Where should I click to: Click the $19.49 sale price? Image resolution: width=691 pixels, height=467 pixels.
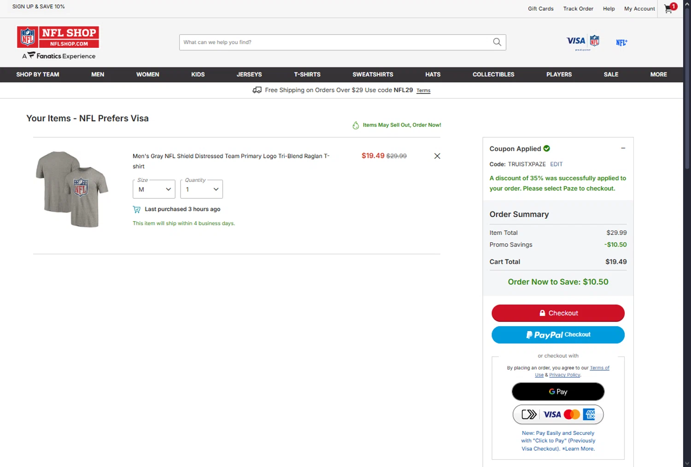pyautogui.click(x=373, y=156)
